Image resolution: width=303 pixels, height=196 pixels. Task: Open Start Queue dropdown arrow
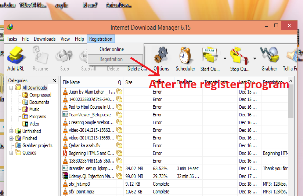click(x=225, y=58)
